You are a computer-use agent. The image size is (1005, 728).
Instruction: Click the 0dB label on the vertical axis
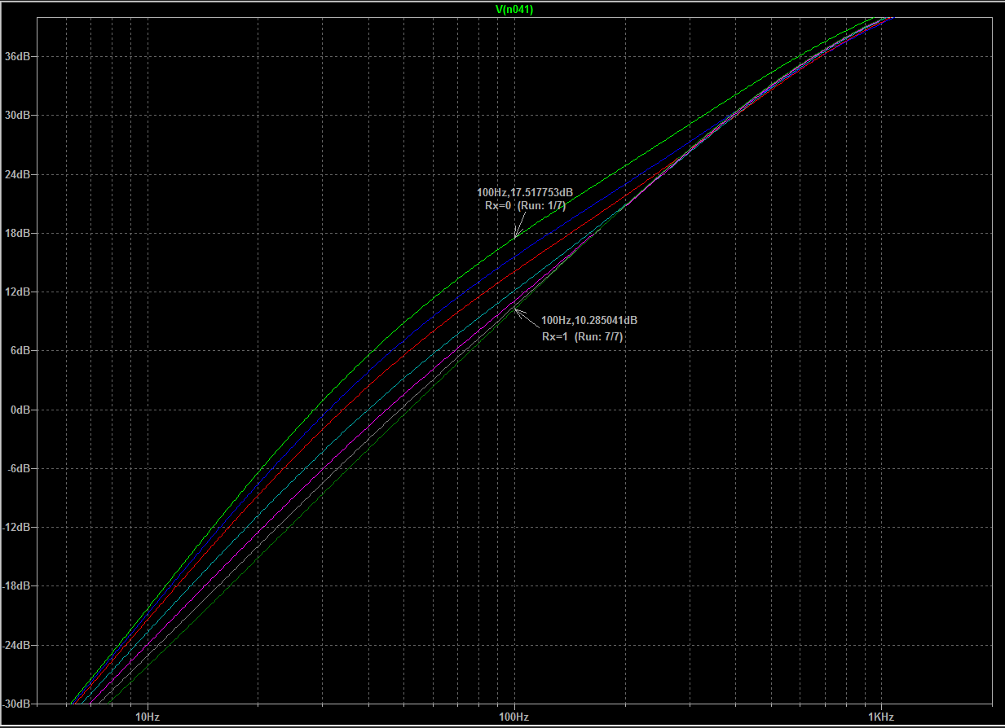[x=20, y=410]
